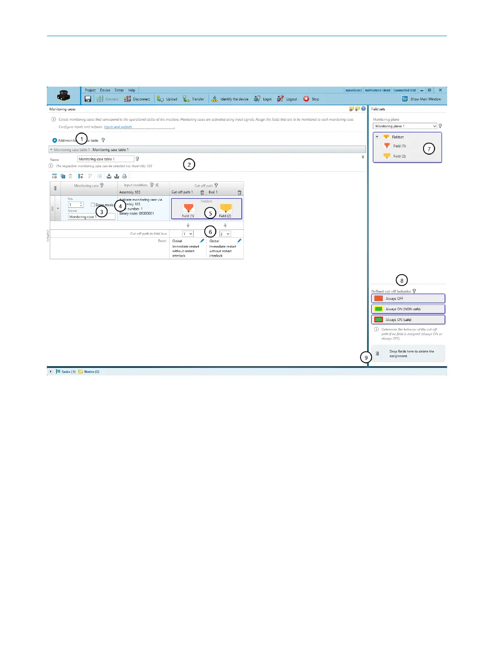This screenshot has height=657, width=494.
Task: Delete Cut-off path 1 with trash icon
Action: point(202,192)
